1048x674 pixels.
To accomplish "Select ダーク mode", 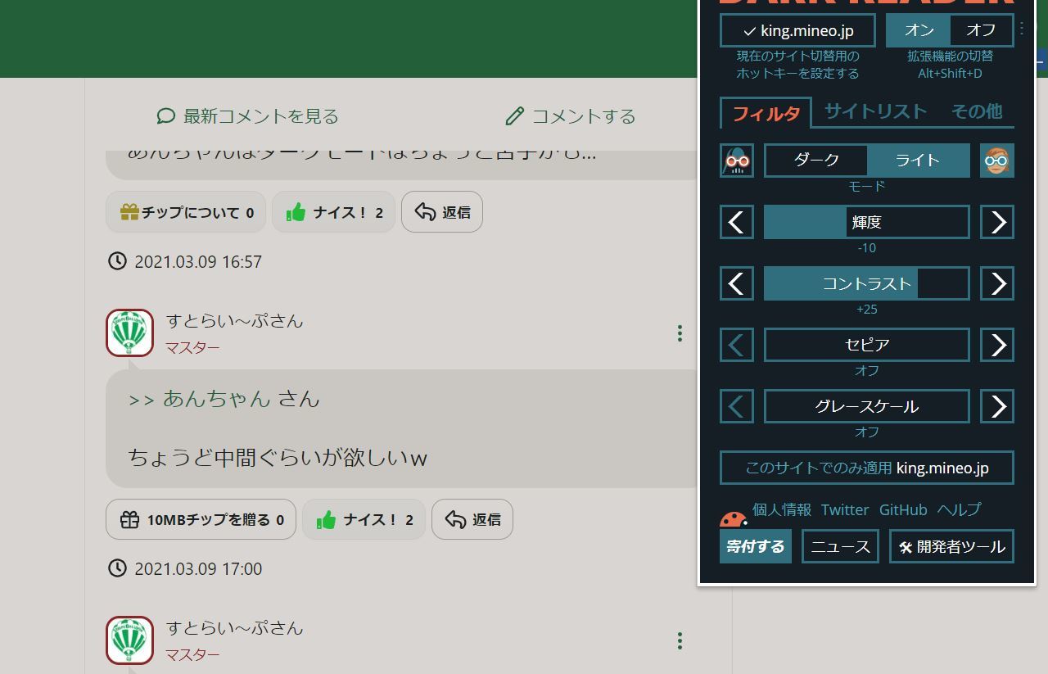I will 816,161.
